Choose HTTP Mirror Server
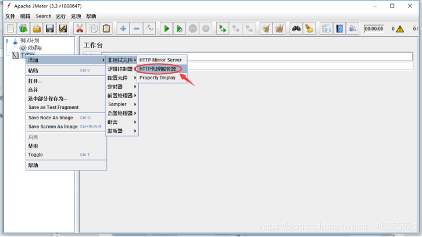Screen dimensions: 422x237 click(162, 60)
